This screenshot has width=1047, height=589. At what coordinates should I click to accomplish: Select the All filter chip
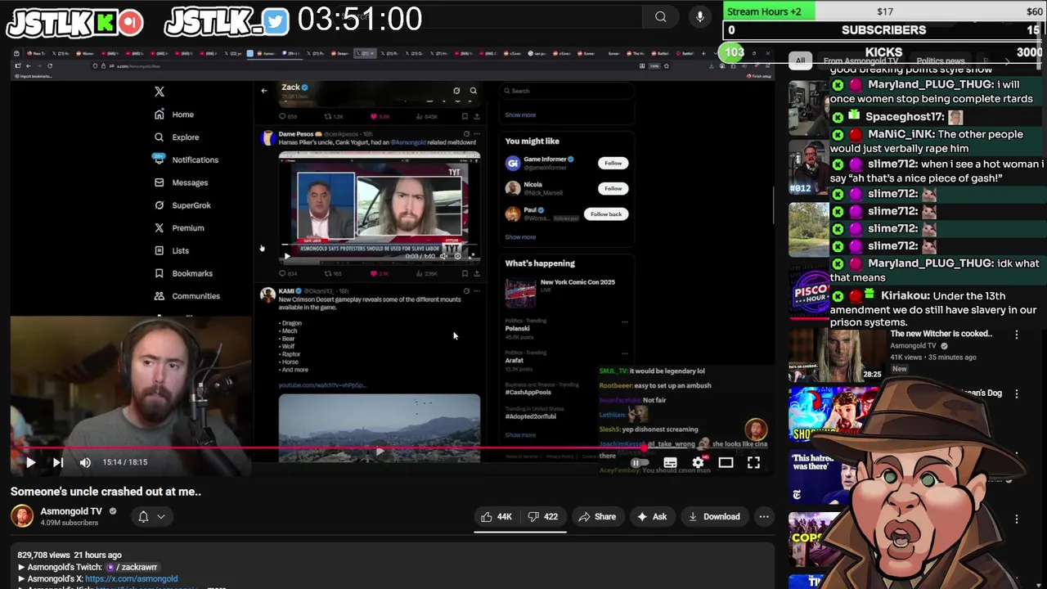tap(800, 61)
